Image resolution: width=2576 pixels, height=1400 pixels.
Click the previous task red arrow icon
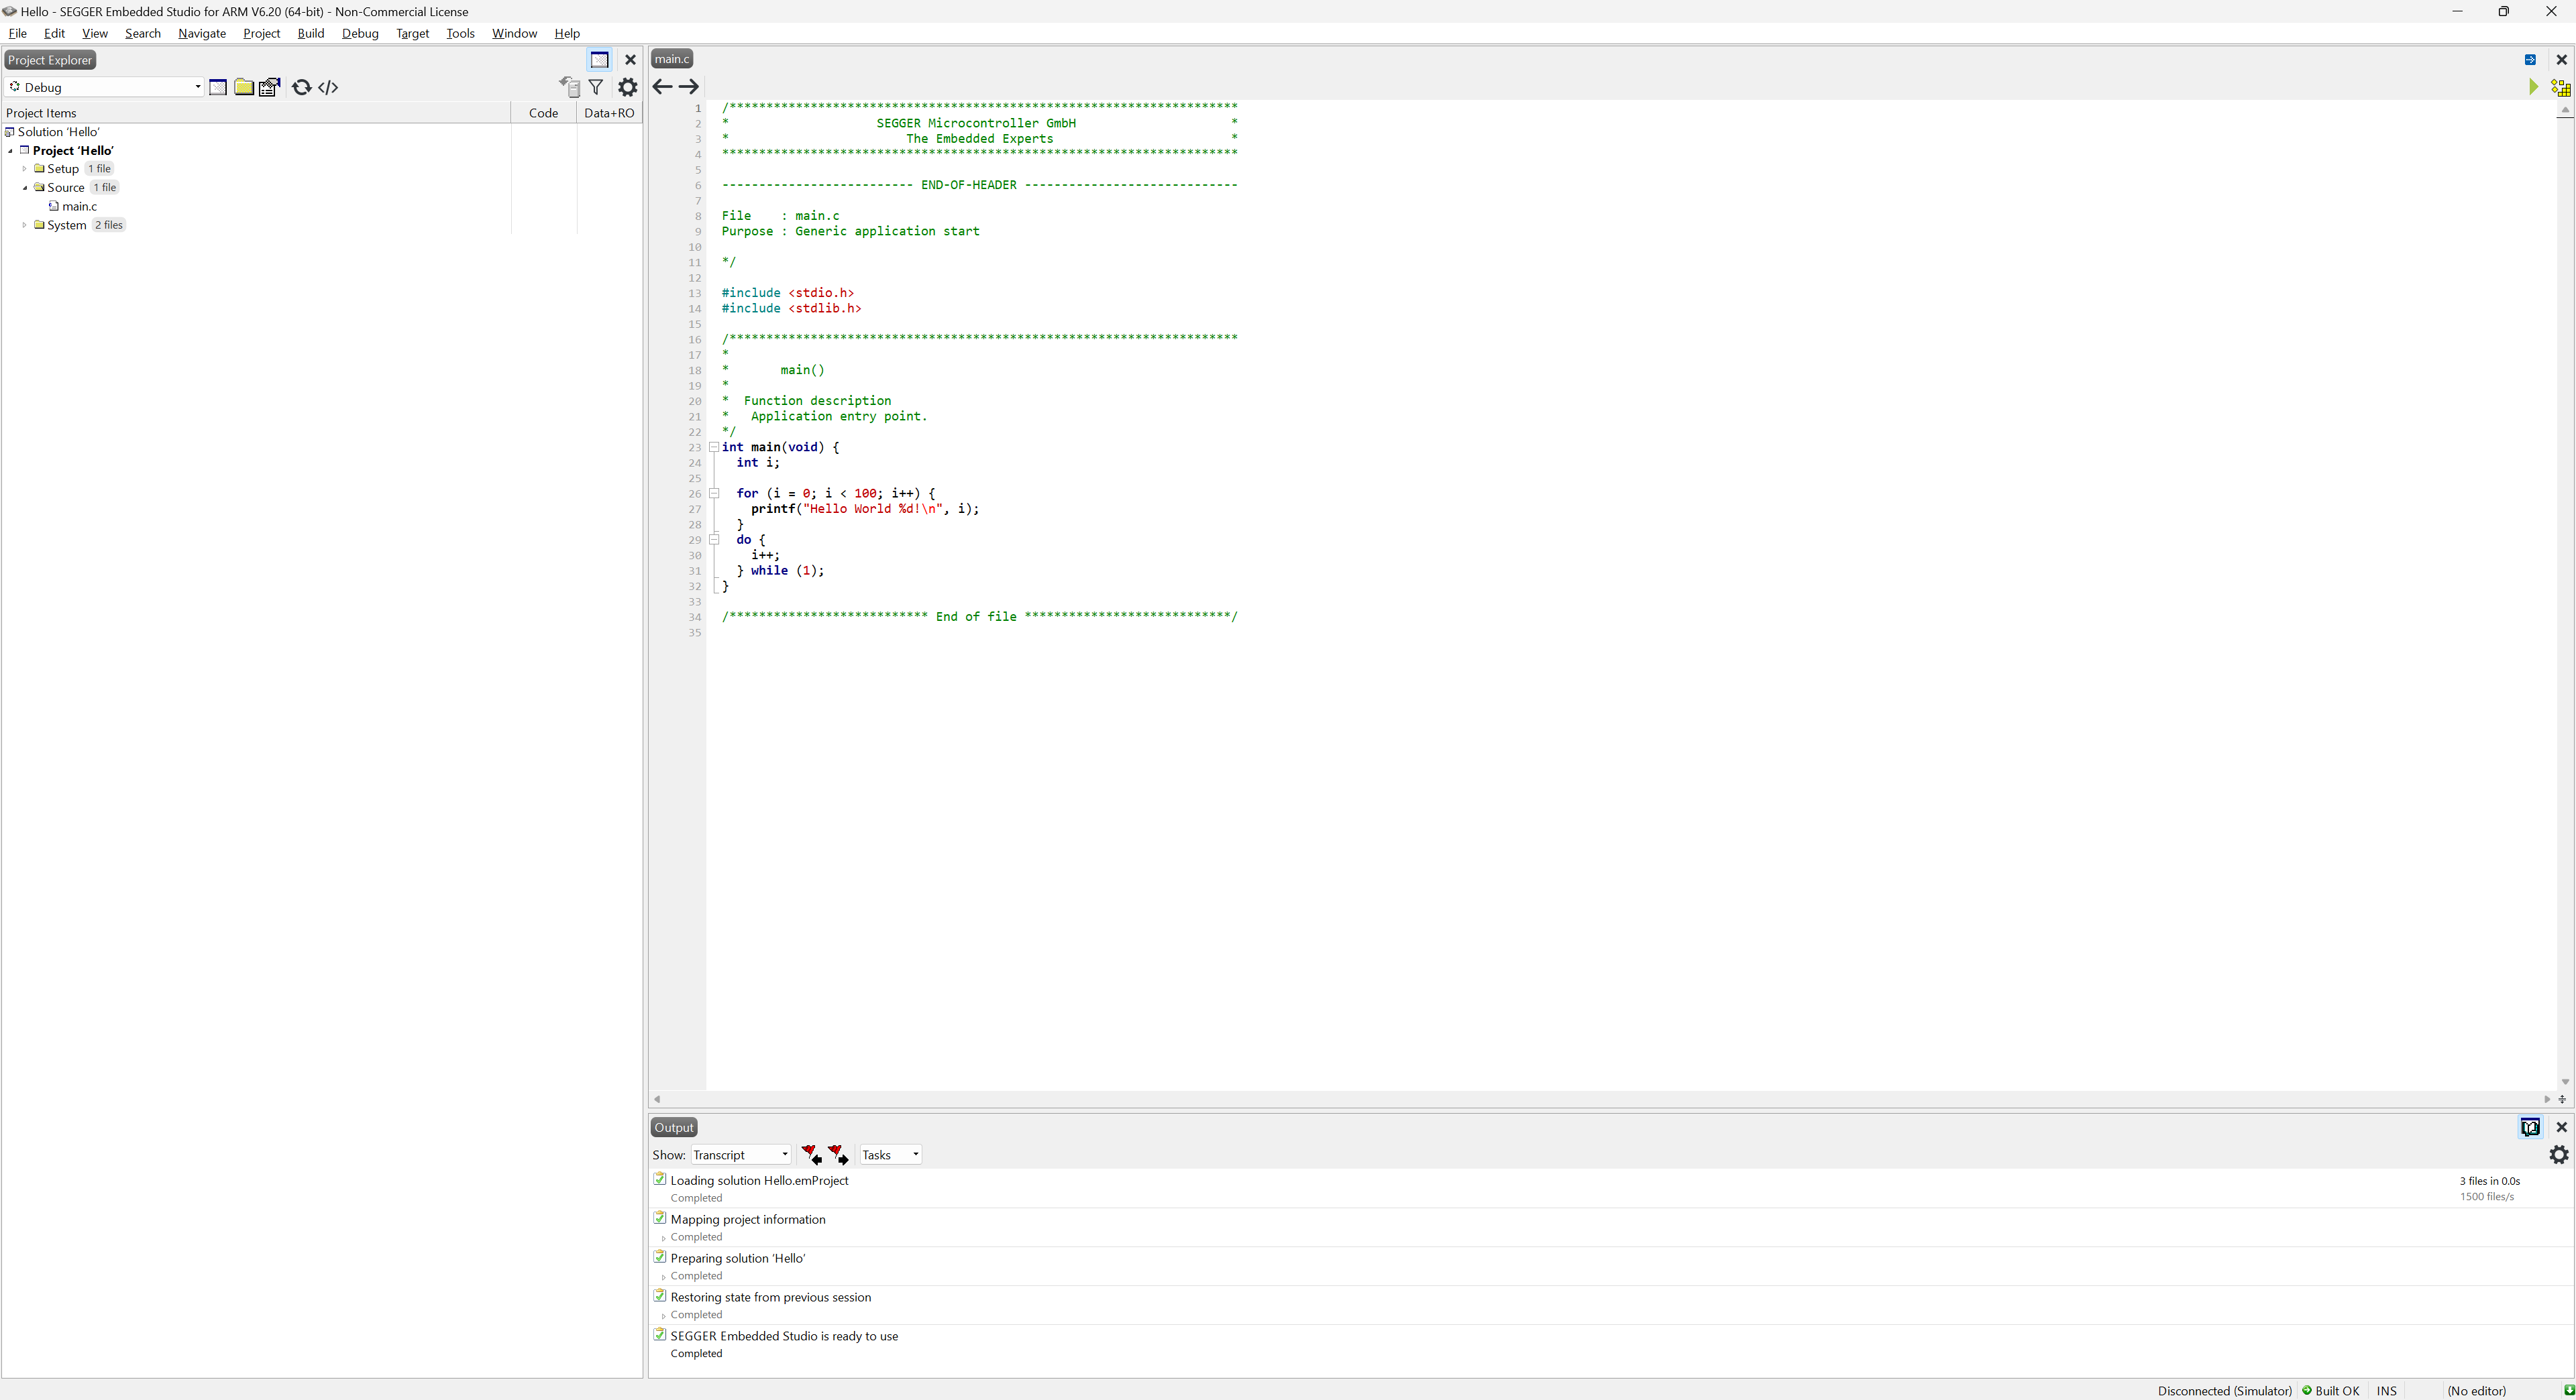(811, 1154)
